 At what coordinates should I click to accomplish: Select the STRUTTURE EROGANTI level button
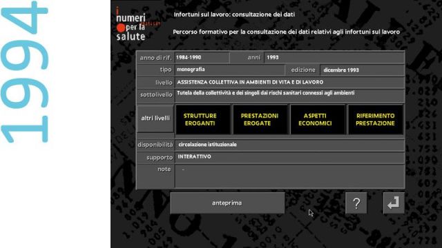pos(203,119)
